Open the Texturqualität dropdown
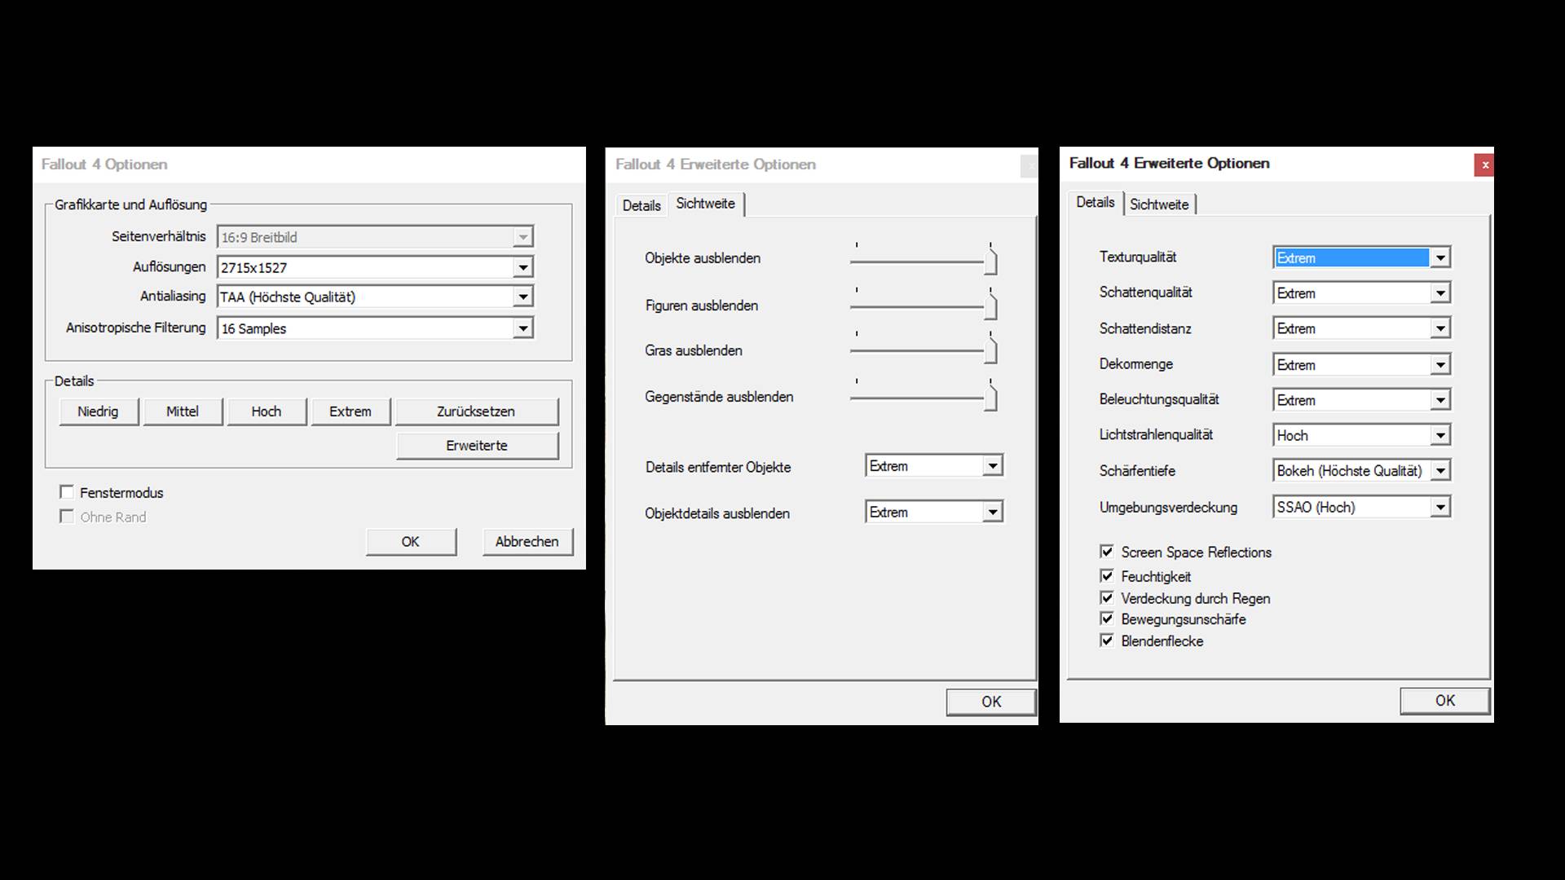 [x=1361, y=257]
